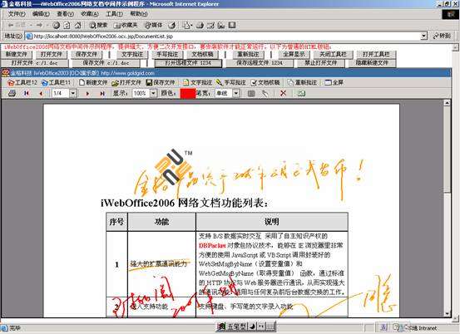Click 保存文件 floppy disk toolbar item

[161, 82]
